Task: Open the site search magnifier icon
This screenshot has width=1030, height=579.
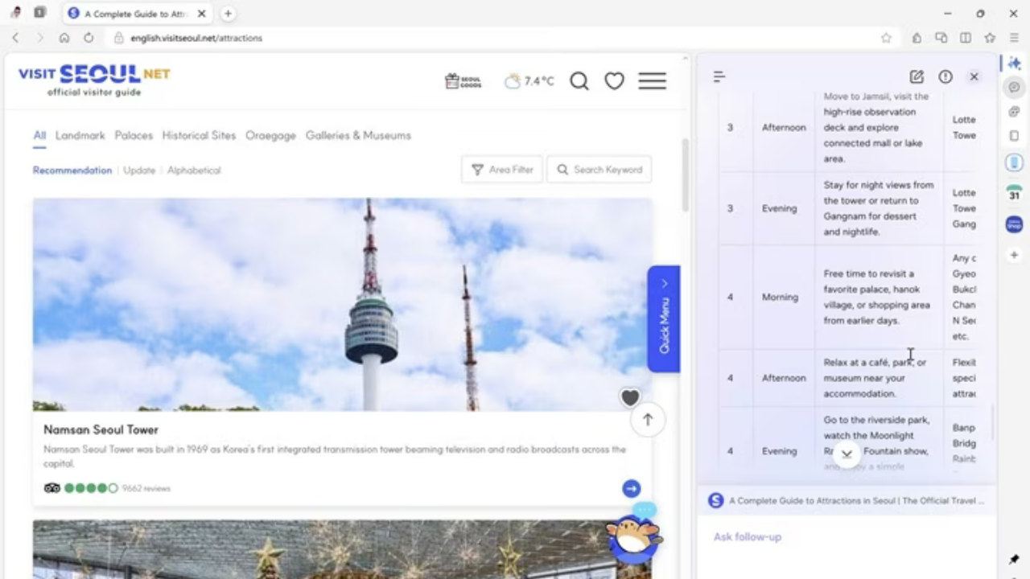Action: pyautogui.click(x=579, y=80)
